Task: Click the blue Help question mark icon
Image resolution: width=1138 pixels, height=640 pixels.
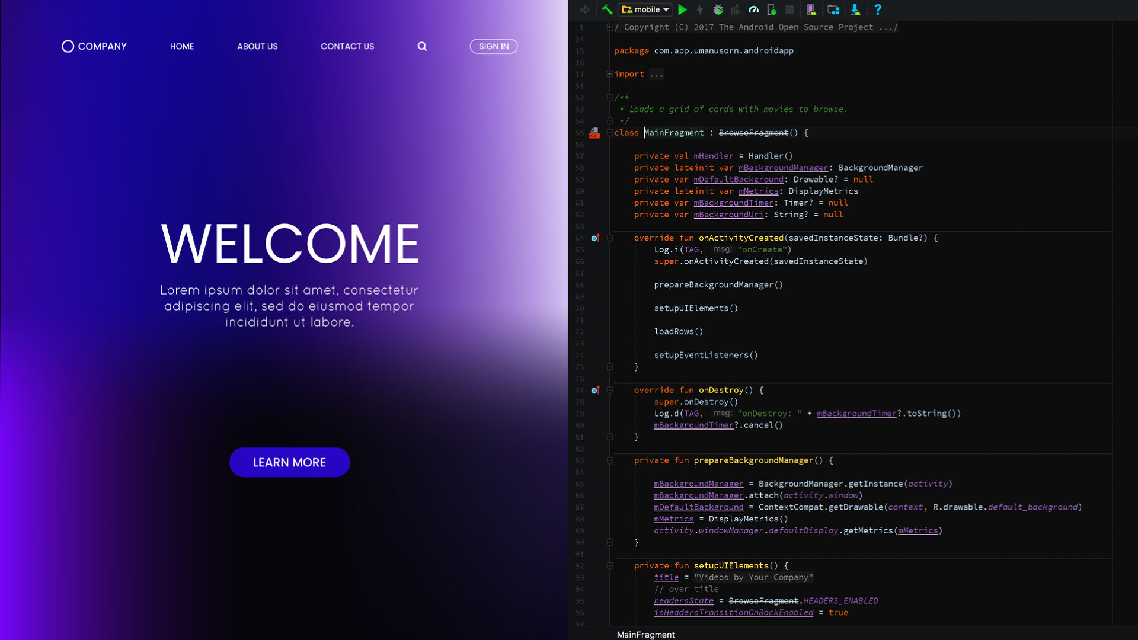Action: coord(878,9)
